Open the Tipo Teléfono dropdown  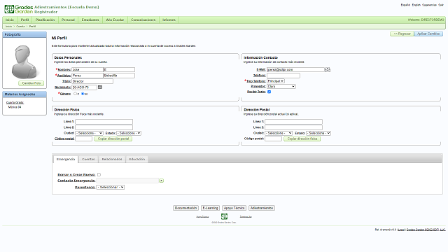coord(276,81)
